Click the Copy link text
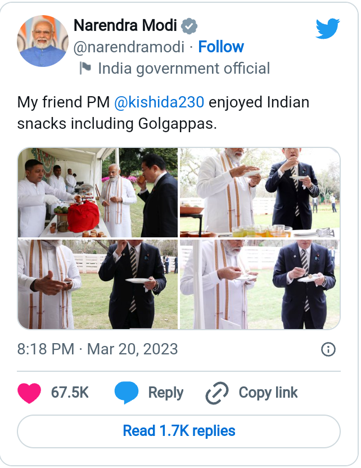 pyautogui.click(x=268, y=393)
